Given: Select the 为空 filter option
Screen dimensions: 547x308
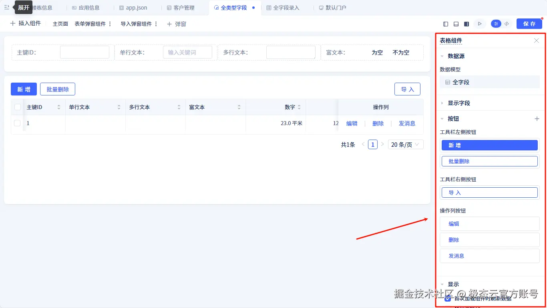Looking at the screenshot, I should click(x=377, y=53).
